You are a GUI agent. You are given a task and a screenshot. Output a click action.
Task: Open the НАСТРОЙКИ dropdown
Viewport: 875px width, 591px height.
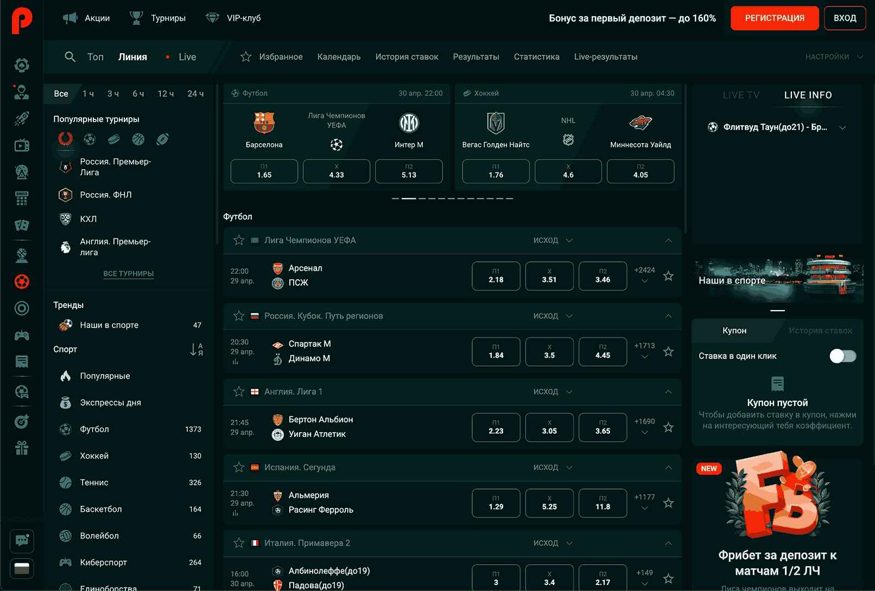point(833,57)
